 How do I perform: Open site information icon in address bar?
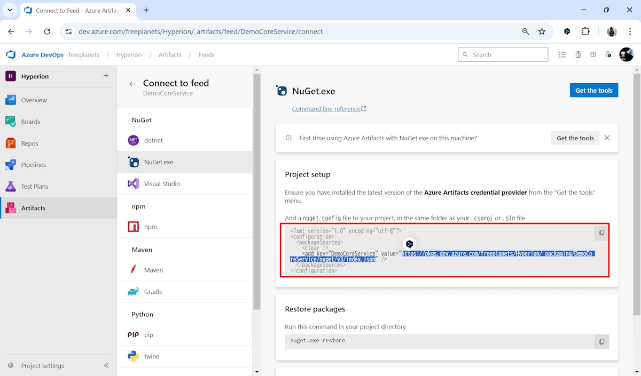coord(68,31)
